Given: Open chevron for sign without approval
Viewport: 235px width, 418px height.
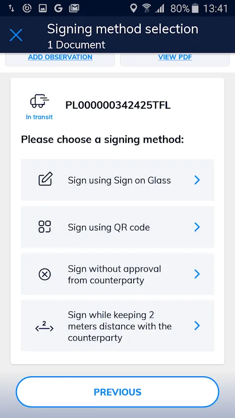Looking at the screenshot, I should pos(197,274).
